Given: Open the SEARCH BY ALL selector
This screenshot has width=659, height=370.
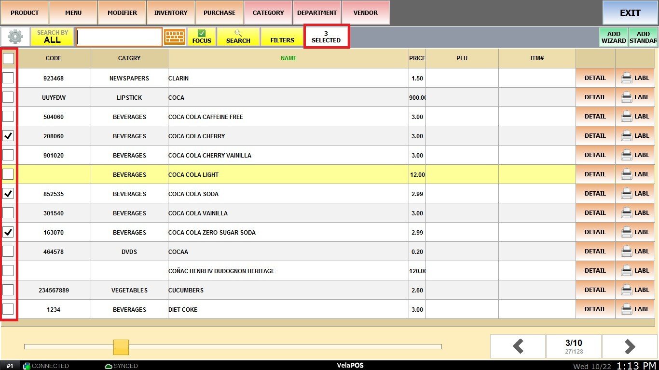Looking at the screenshot, I should 52,37.
